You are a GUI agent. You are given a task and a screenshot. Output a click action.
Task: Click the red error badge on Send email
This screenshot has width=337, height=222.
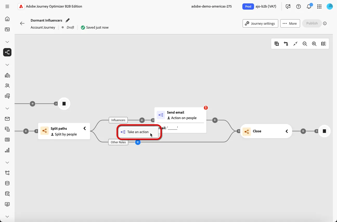(x=206, y=108)
